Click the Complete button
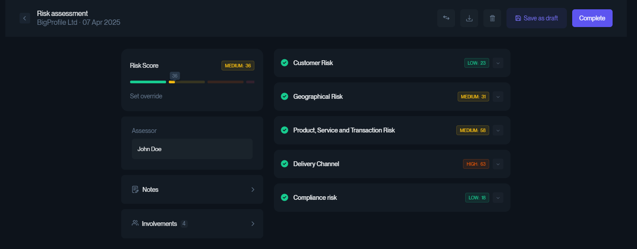 coord(592,18)
